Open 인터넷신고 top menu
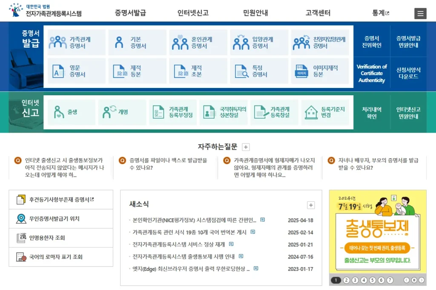The height and width of the screenshot is (290, 436). [x=193, y=13]
